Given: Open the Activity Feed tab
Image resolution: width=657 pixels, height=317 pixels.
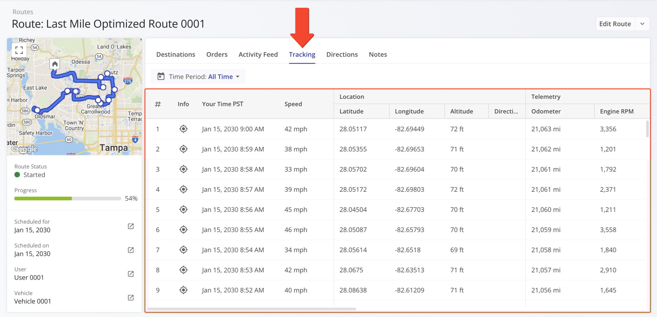Looking at the screenshot, I should click(x=258, y=55).
